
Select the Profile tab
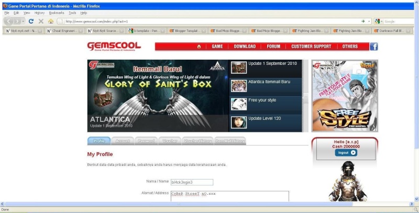coord(99,141)
